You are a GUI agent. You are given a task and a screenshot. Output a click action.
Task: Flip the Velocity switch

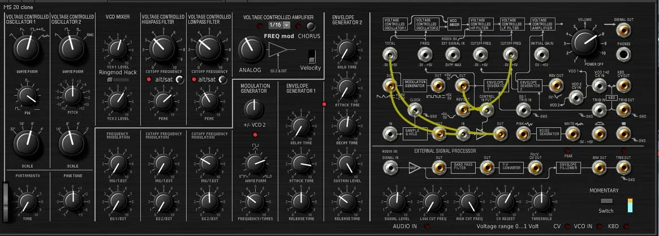312,57
